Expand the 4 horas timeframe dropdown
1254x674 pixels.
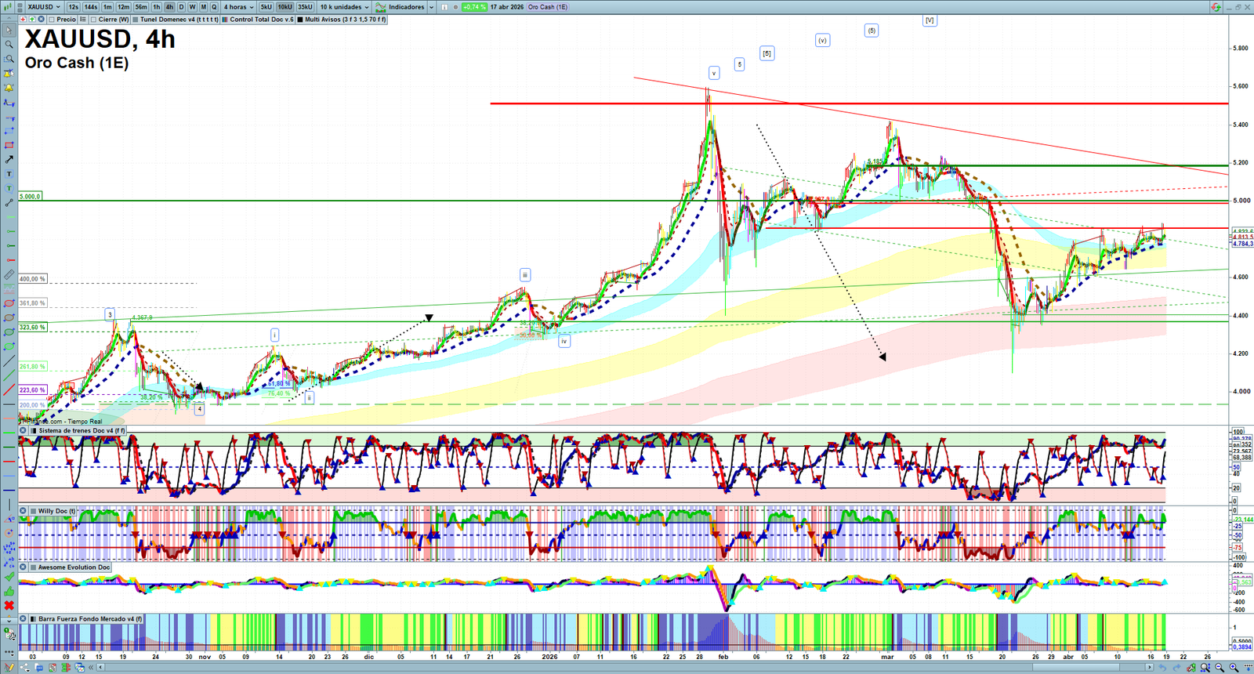[239, 7]
